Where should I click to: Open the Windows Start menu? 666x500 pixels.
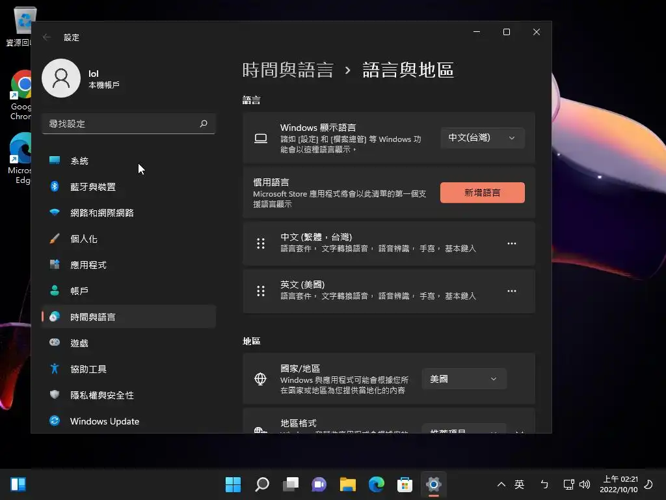coord(233,484)
